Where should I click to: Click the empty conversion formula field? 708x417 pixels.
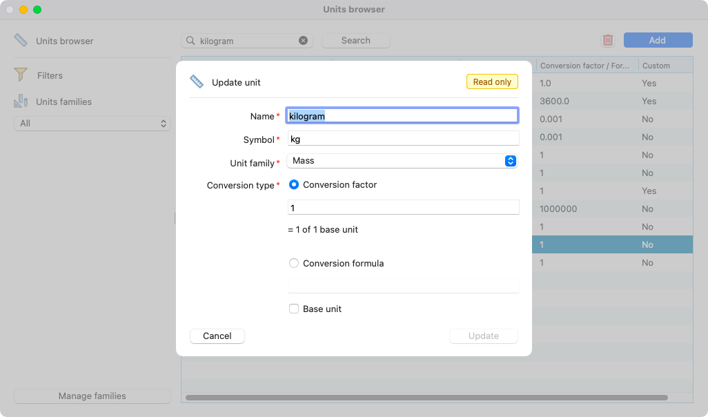[x=403, y=286]
